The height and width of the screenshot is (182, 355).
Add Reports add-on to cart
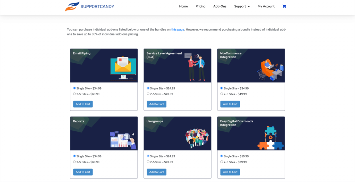[x=83, y=172]
